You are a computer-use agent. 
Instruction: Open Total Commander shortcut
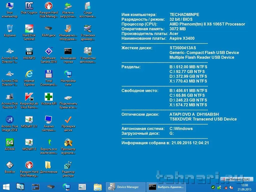(x=49, y=74)
